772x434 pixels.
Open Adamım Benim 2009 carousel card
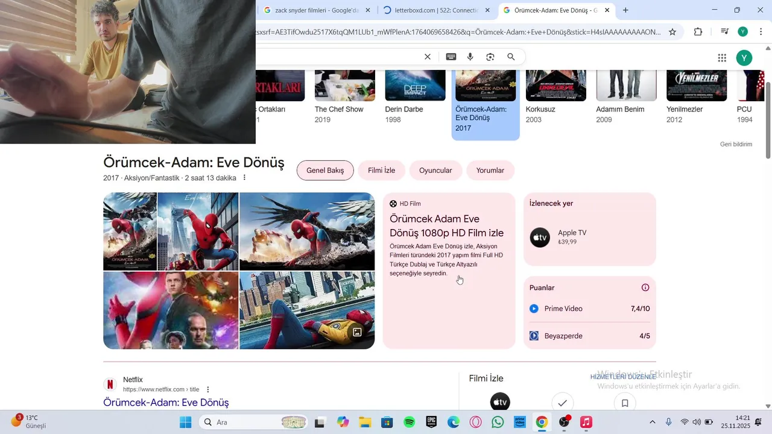coord(627,98)
